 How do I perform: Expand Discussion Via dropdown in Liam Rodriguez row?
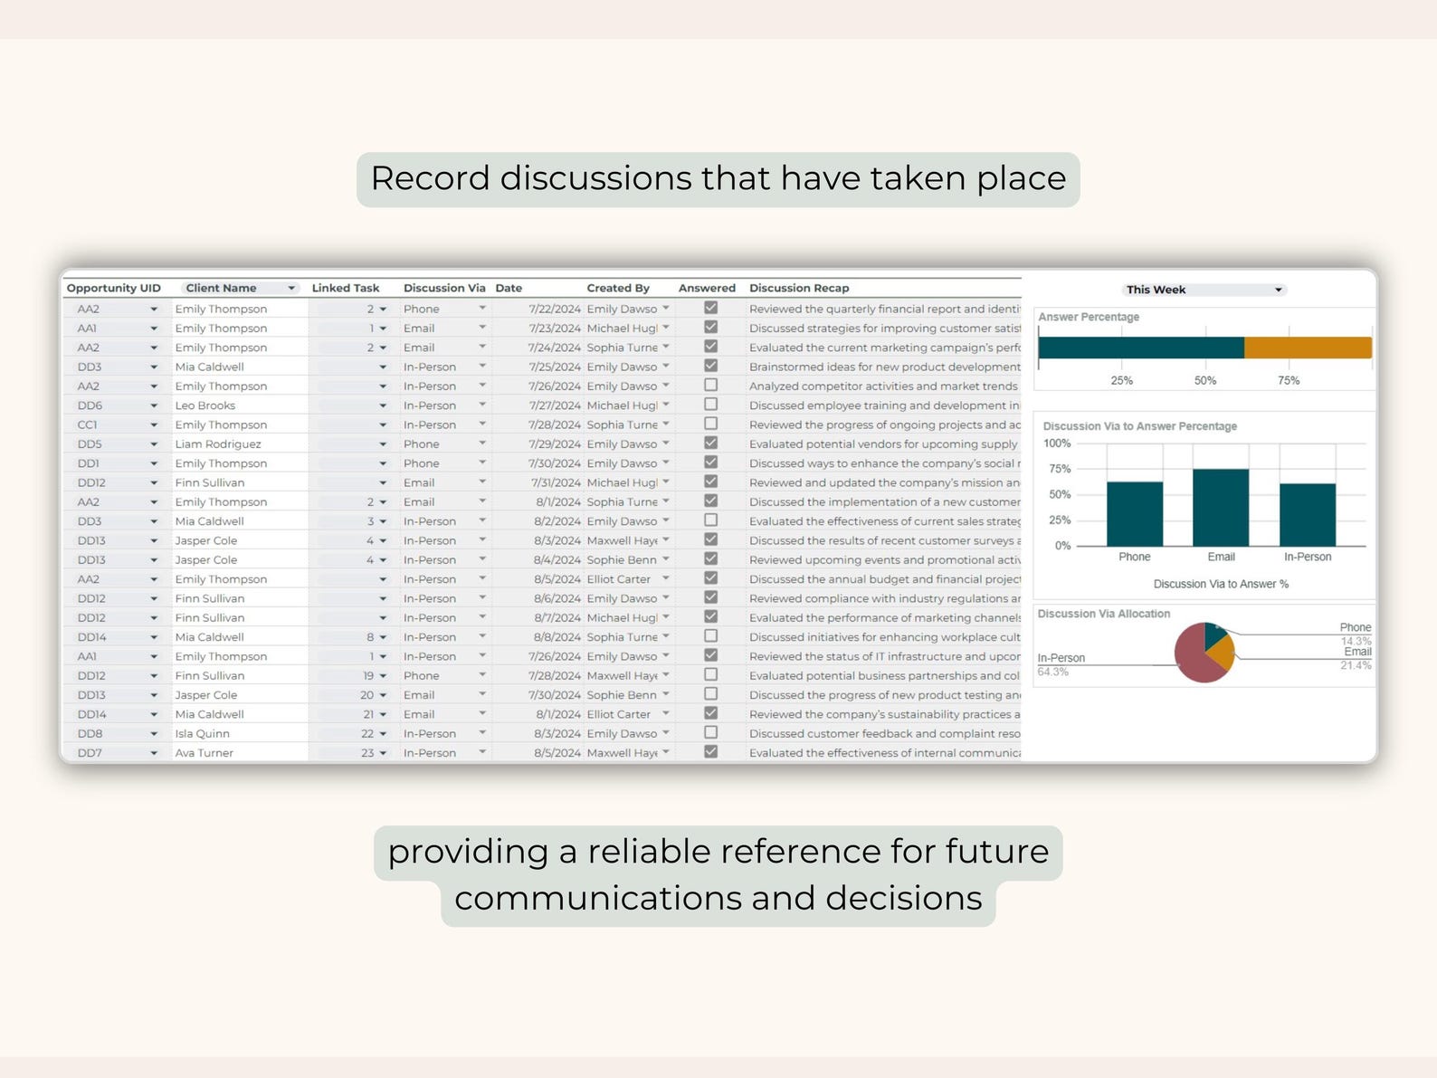(x=482, y=444)
